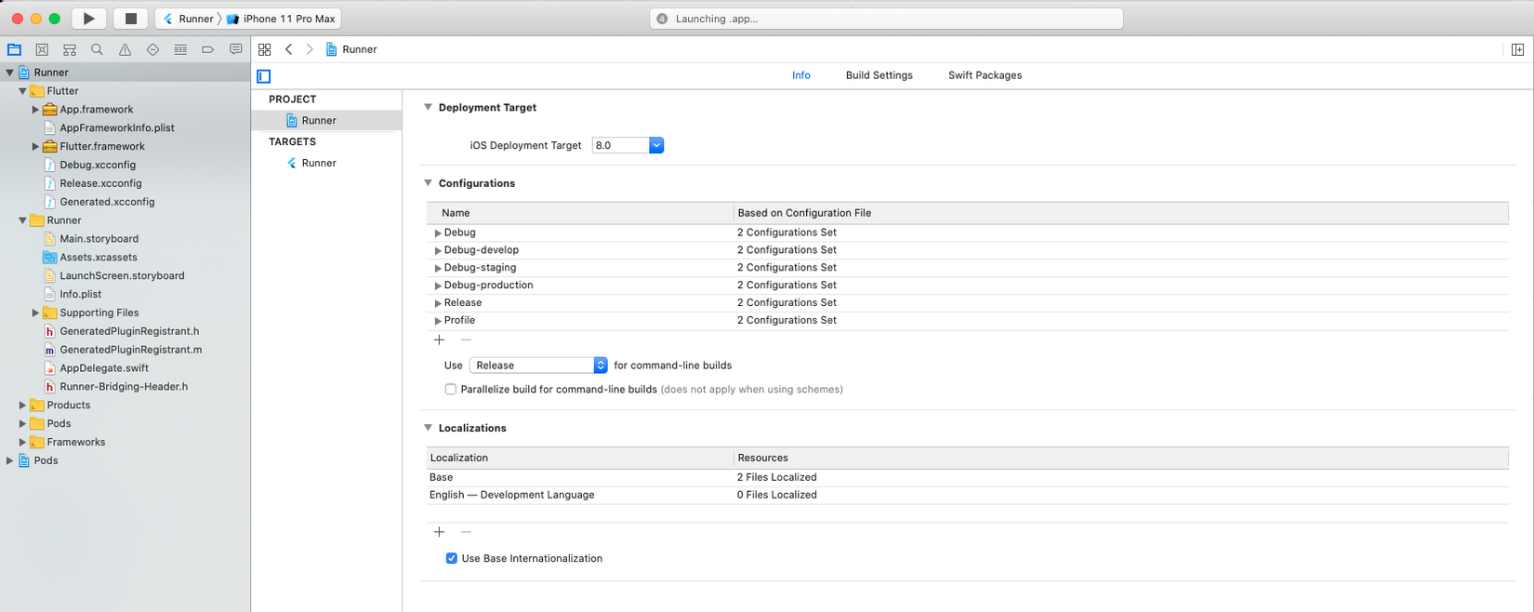
Task: Select AppDelegate.swift in the file navigator
Action: pyautogui.click(x=104, y=368)
